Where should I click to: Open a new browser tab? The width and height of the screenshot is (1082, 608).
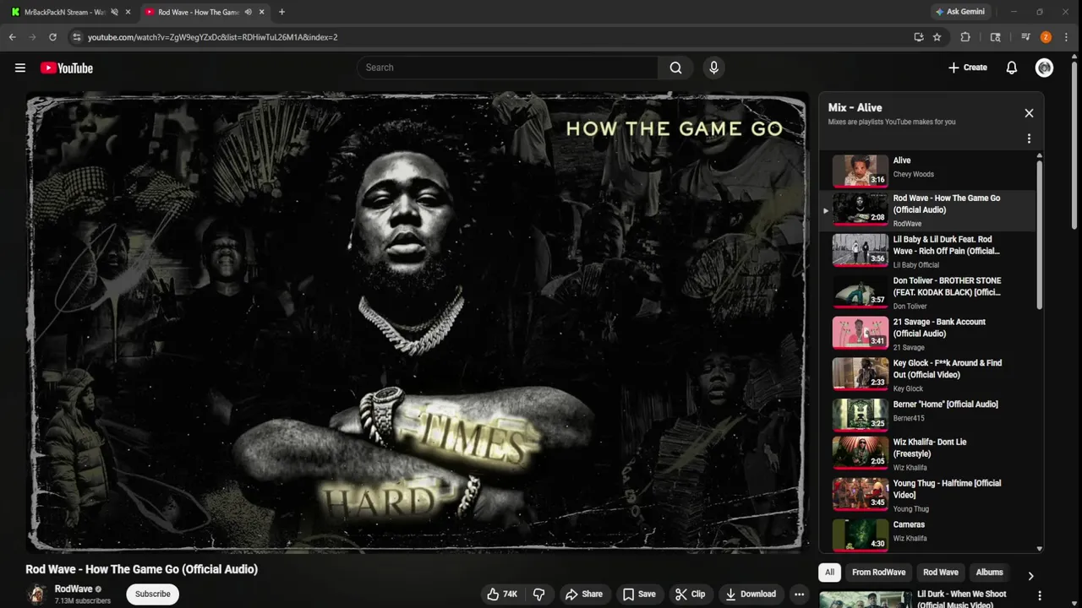tap(281, 12)
